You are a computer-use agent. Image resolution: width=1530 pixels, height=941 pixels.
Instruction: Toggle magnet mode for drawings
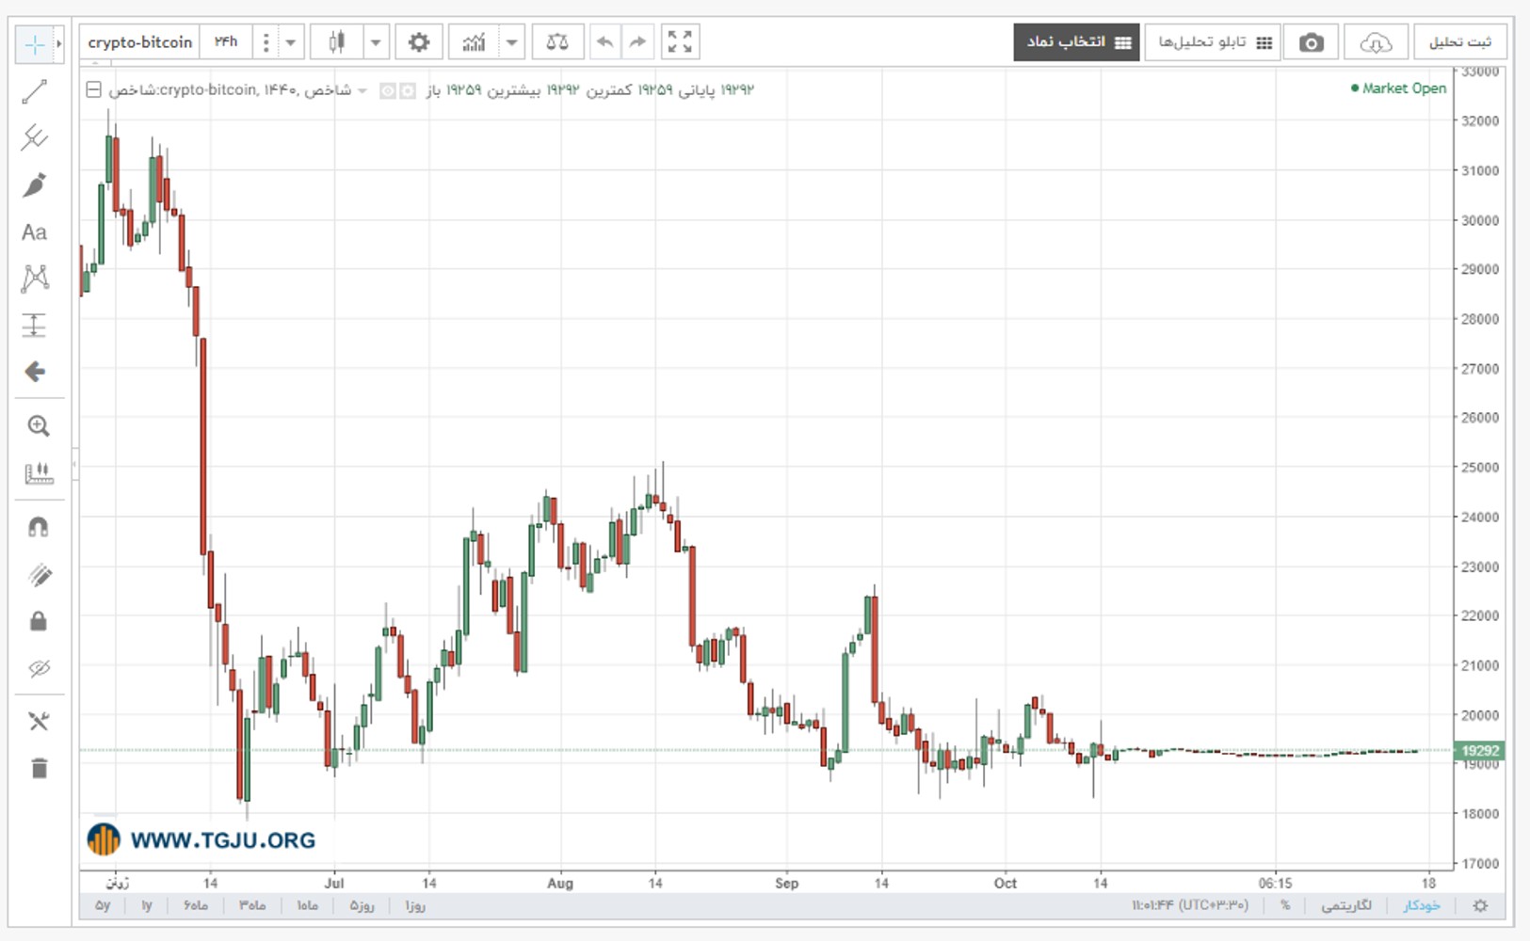38,527
